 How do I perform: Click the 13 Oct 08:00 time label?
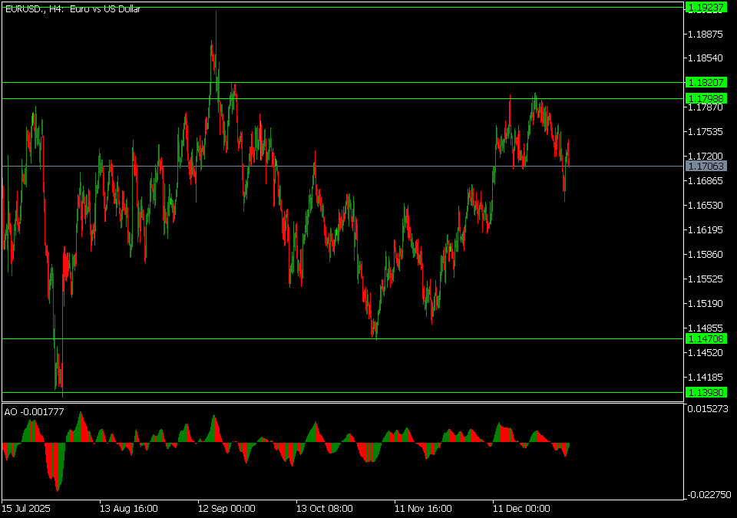tap(325, 508)
